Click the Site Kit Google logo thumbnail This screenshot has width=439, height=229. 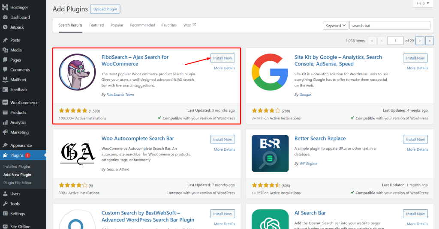pos(270,72)
